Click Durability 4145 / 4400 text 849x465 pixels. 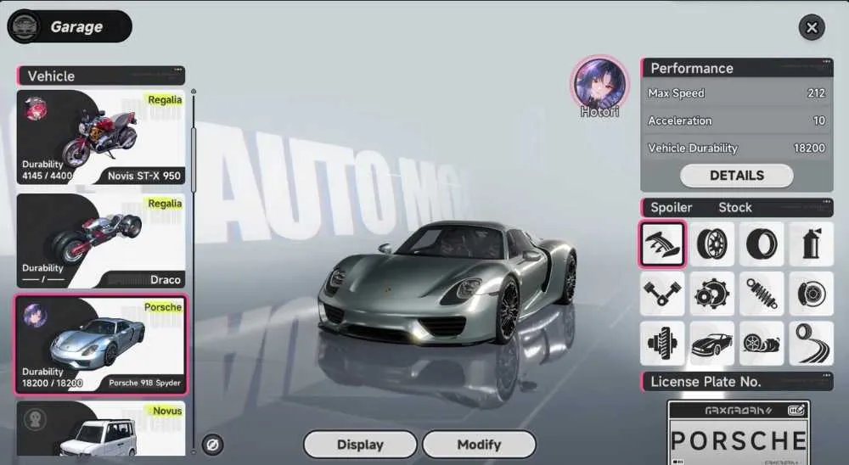click(x=47, y=170)
